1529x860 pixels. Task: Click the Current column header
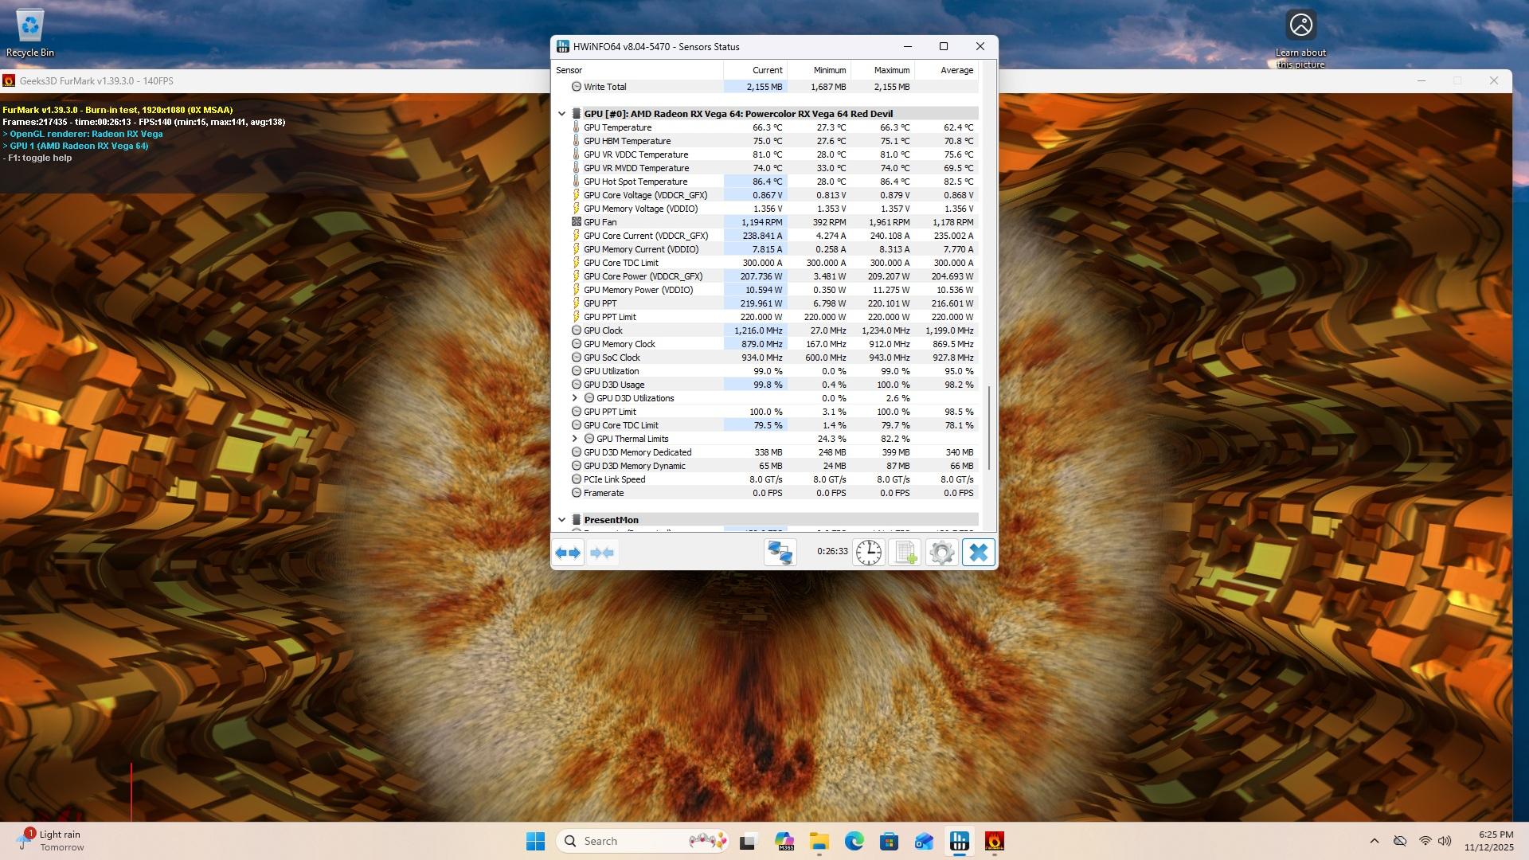(756, 70)
